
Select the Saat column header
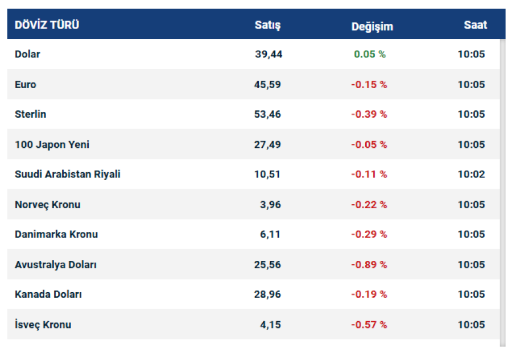pos(475,26)
